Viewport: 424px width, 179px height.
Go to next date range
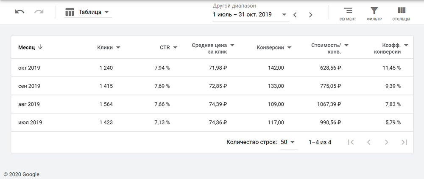pos(310,15)
